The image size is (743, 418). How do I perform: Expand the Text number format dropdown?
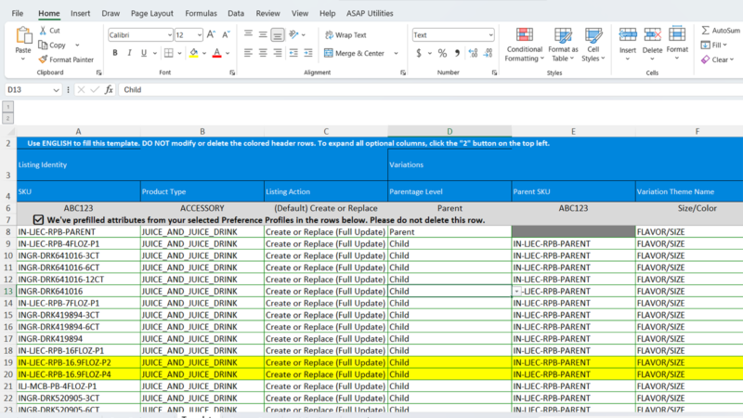pos(489,34)
